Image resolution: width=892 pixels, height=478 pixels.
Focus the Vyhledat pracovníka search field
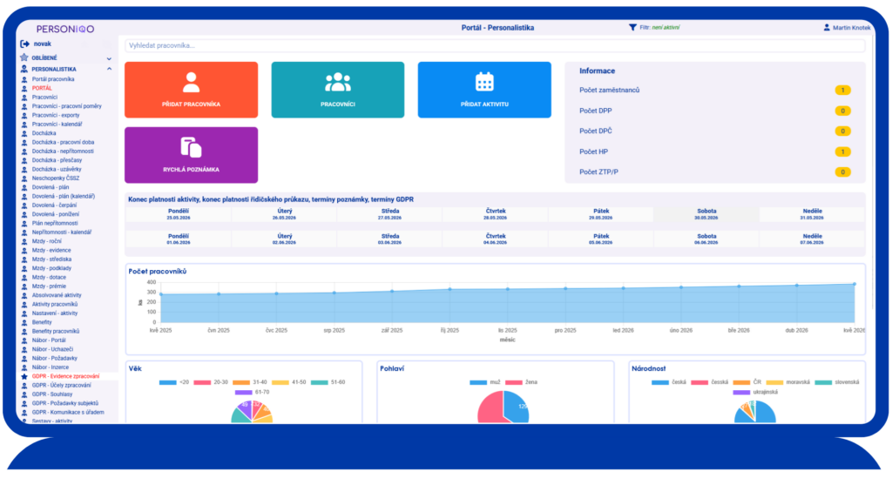[x=495, y=45]
